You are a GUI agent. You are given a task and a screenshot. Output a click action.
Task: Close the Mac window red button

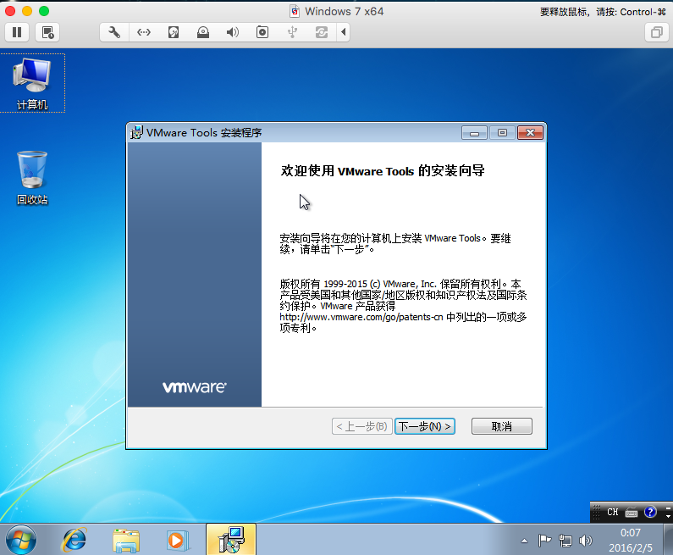pyautogui.click(x=10, y=11)
